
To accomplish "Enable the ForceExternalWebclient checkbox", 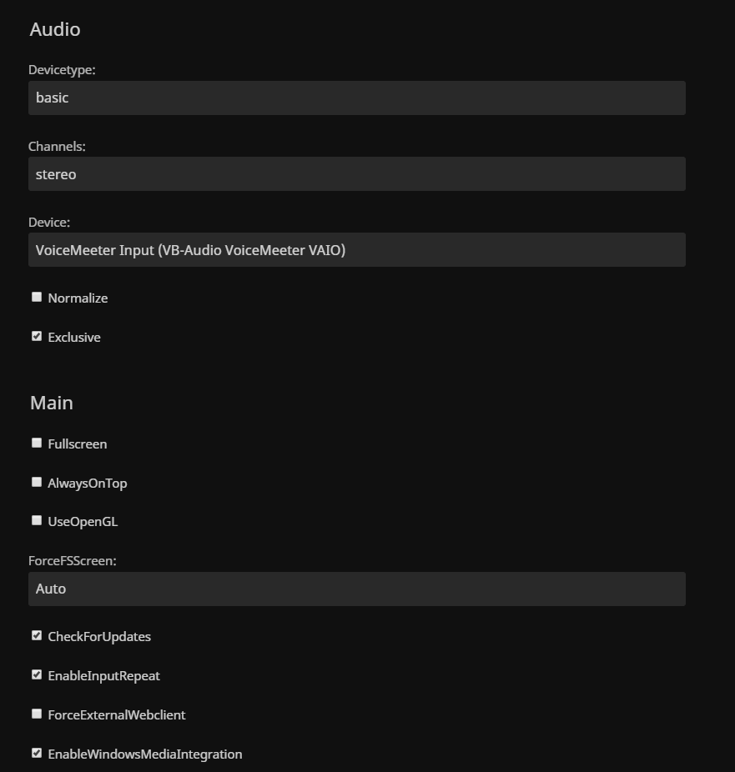I will [x=37, y=714].
